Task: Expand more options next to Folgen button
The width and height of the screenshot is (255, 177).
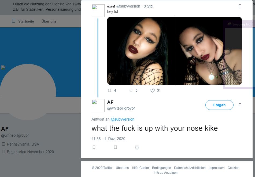Action: (x=240, y=105)
